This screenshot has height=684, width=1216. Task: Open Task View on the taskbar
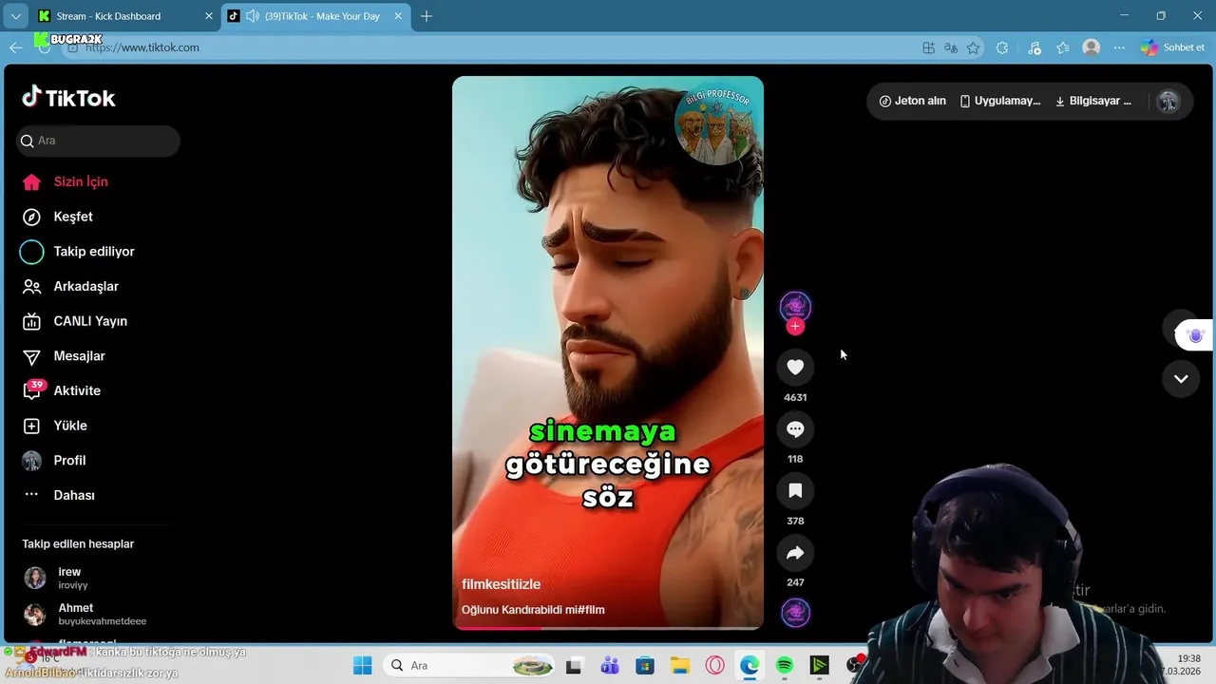[x=574, y=665]
